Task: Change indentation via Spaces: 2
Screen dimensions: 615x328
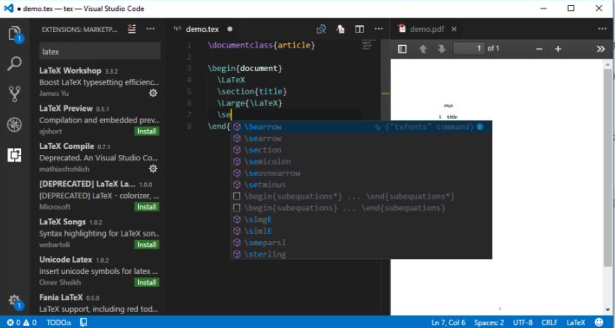Action: tap(489, 323)
